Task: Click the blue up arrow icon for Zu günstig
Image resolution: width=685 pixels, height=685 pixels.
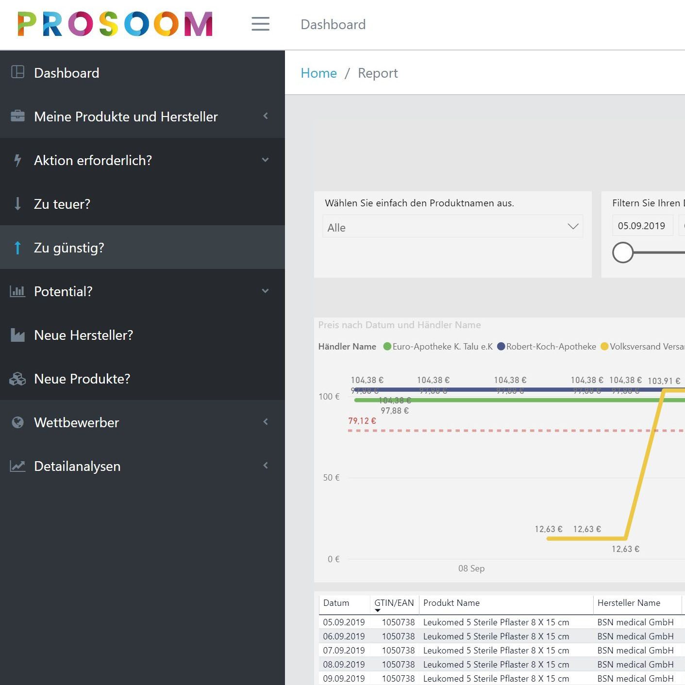Action: pos(17,248)
